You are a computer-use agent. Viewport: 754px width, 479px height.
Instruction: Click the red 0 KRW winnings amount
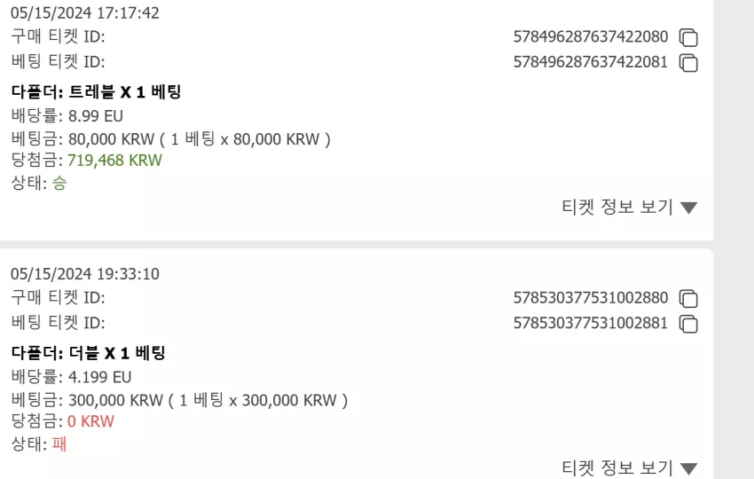coord(90,421)
